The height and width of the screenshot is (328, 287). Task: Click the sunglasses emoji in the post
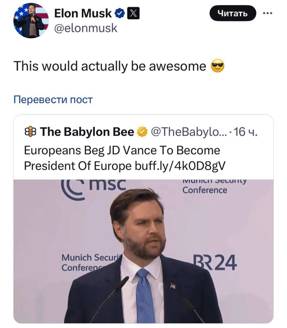[217, 66]
